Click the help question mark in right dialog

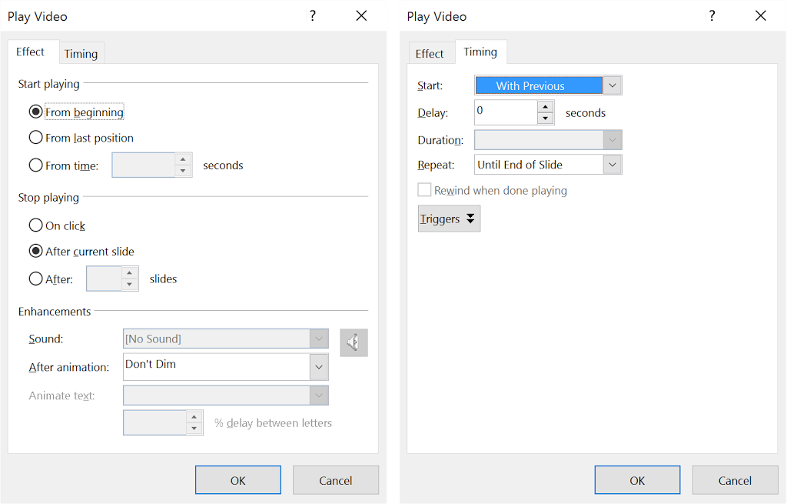(x=712, y=15)
